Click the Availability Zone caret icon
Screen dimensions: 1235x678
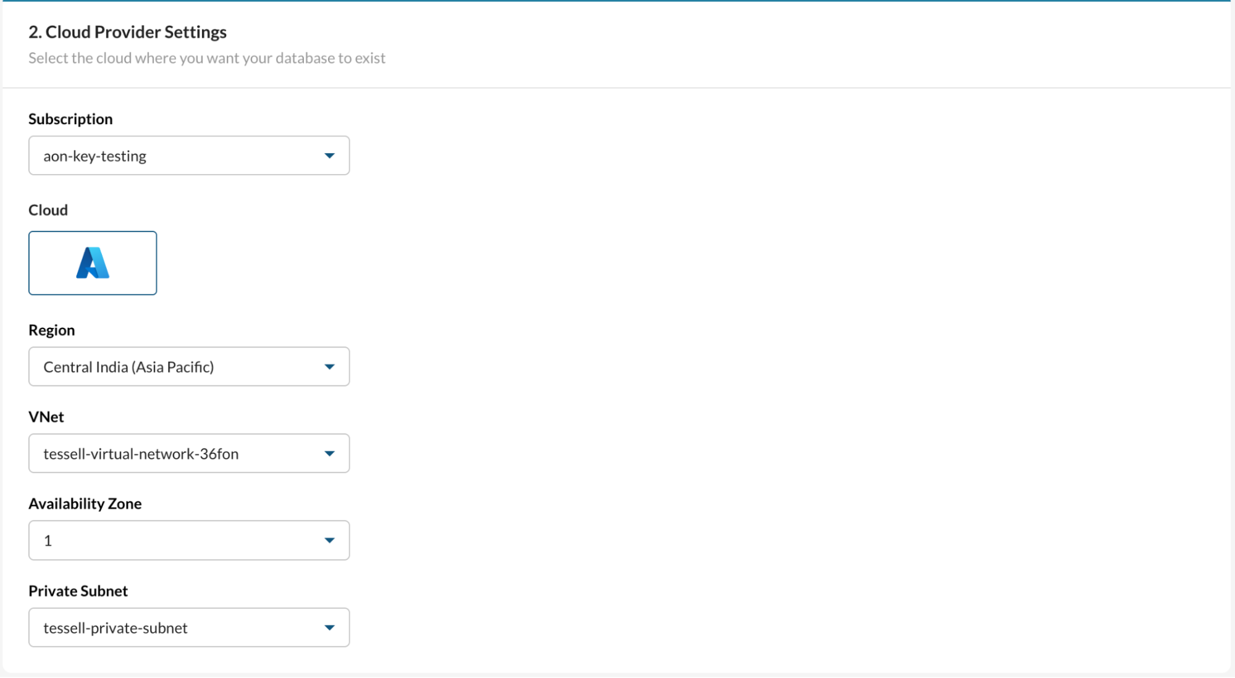tap(329, 541)
